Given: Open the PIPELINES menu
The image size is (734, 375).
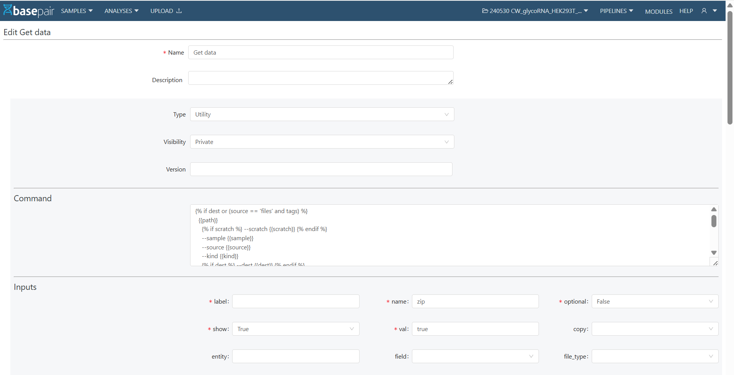Looking at the screenshot, I should click(616, 11).
